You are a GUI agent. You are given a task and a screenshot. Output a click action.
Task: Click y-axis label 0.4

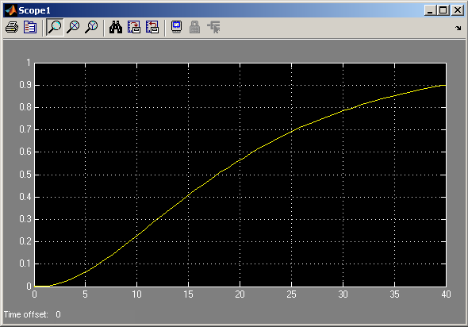[x=25, y=197]
